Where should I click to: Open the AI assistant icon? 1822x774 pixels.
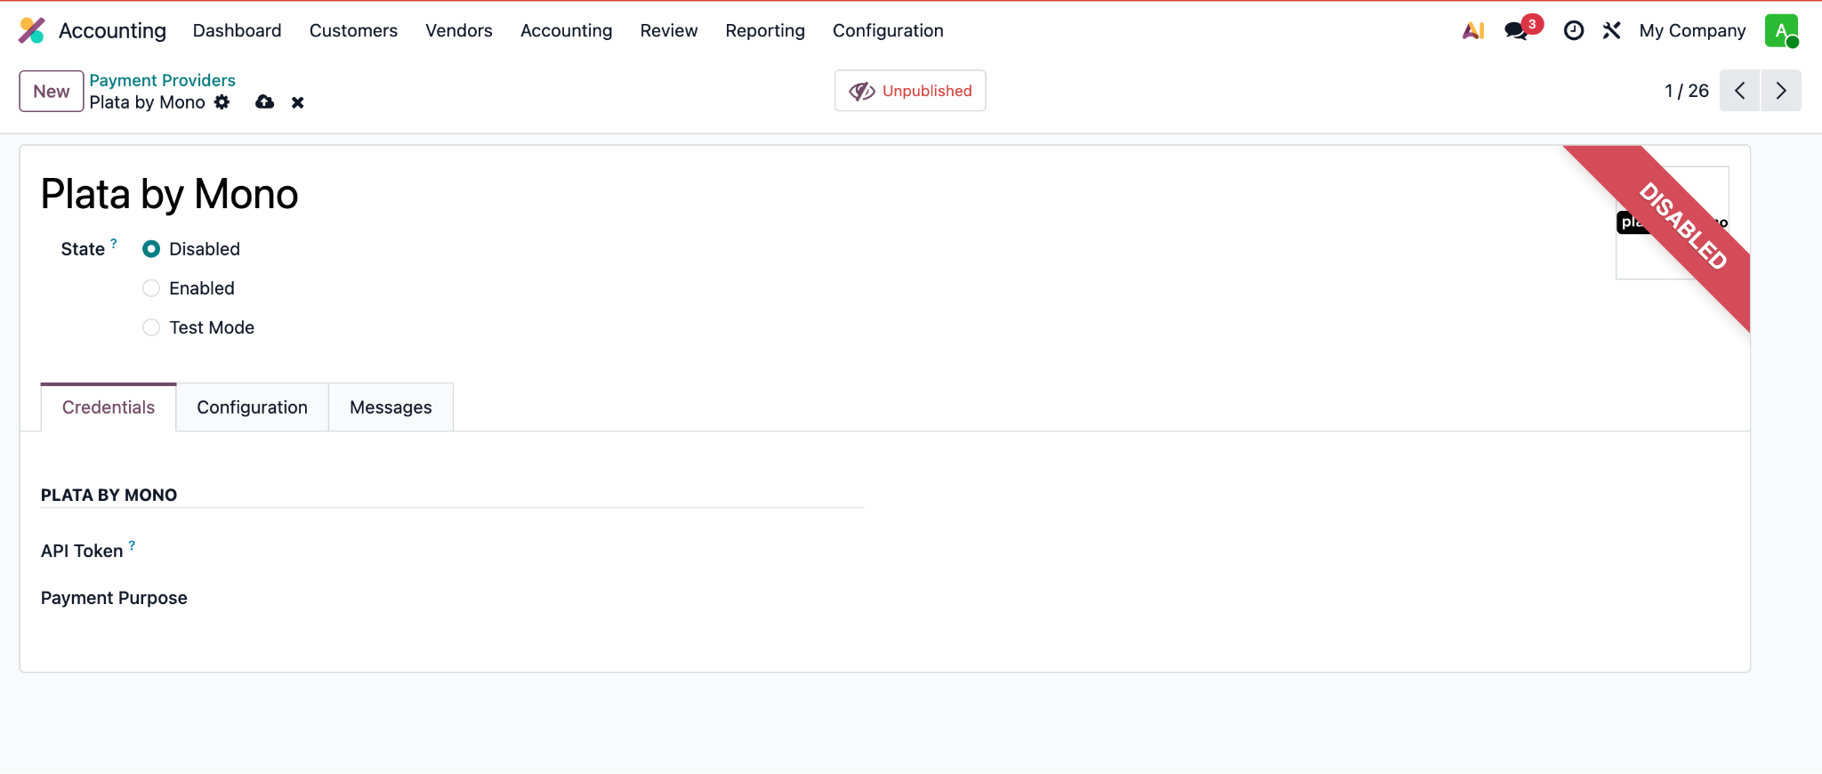[1473, 30]
